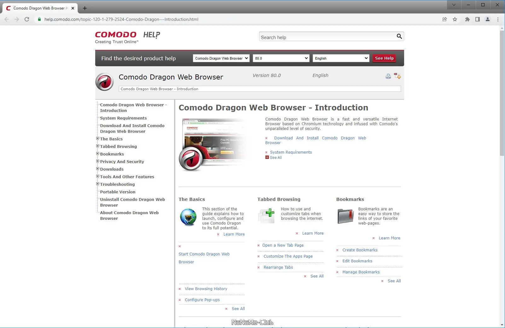Image resolution: width=505 pixels, height=328 pixels.
Task: Click the Tabbed Browsing plus-tab icon
Action: coord(266,216)
